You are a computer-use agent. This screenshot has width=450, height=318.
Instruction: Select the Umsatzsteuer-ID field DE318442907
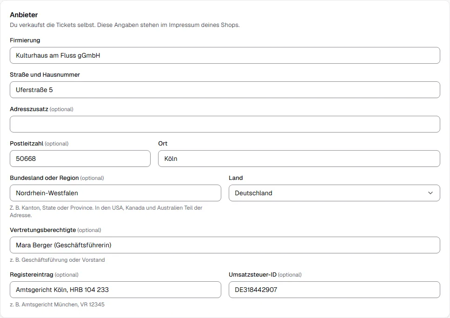pyautogui.click(x=334, y=290)
